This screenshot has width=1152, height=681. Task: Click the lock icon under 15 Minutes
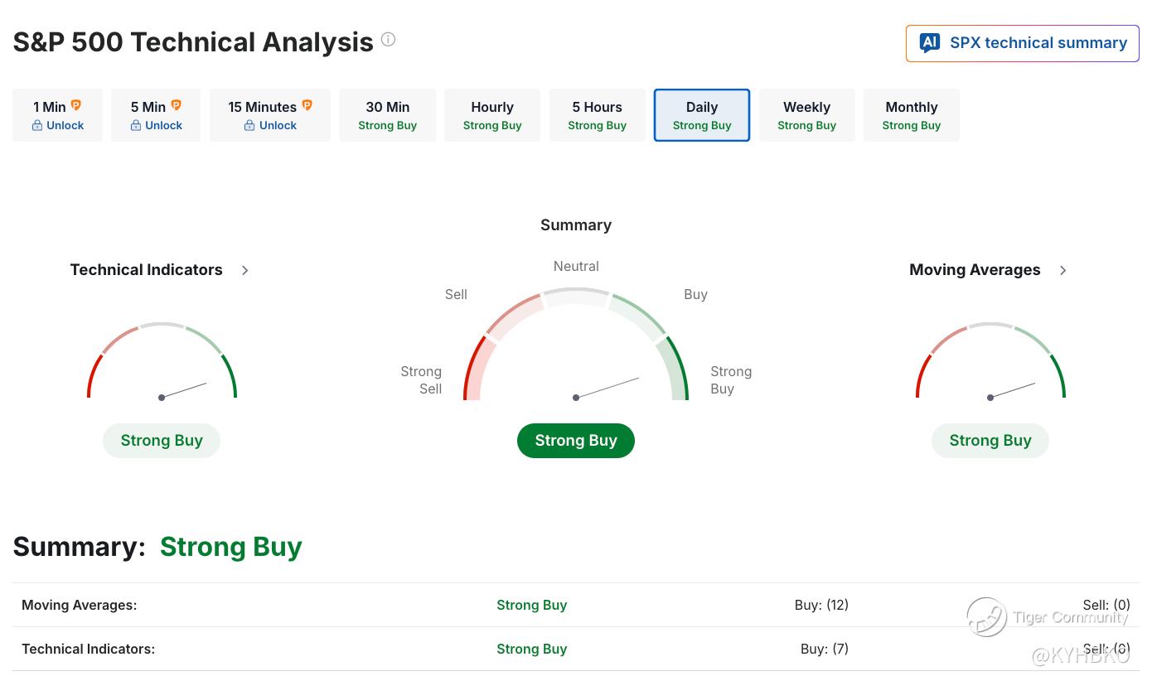pyautogui.click(x=249, y=126)
